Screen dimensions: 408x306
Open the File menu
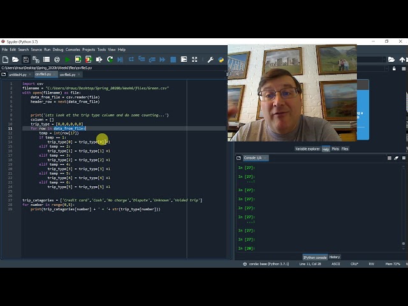click(4, 50)
